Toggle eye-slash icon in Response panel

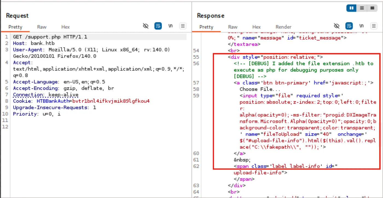pyautogui.click(x=337, y=26)
